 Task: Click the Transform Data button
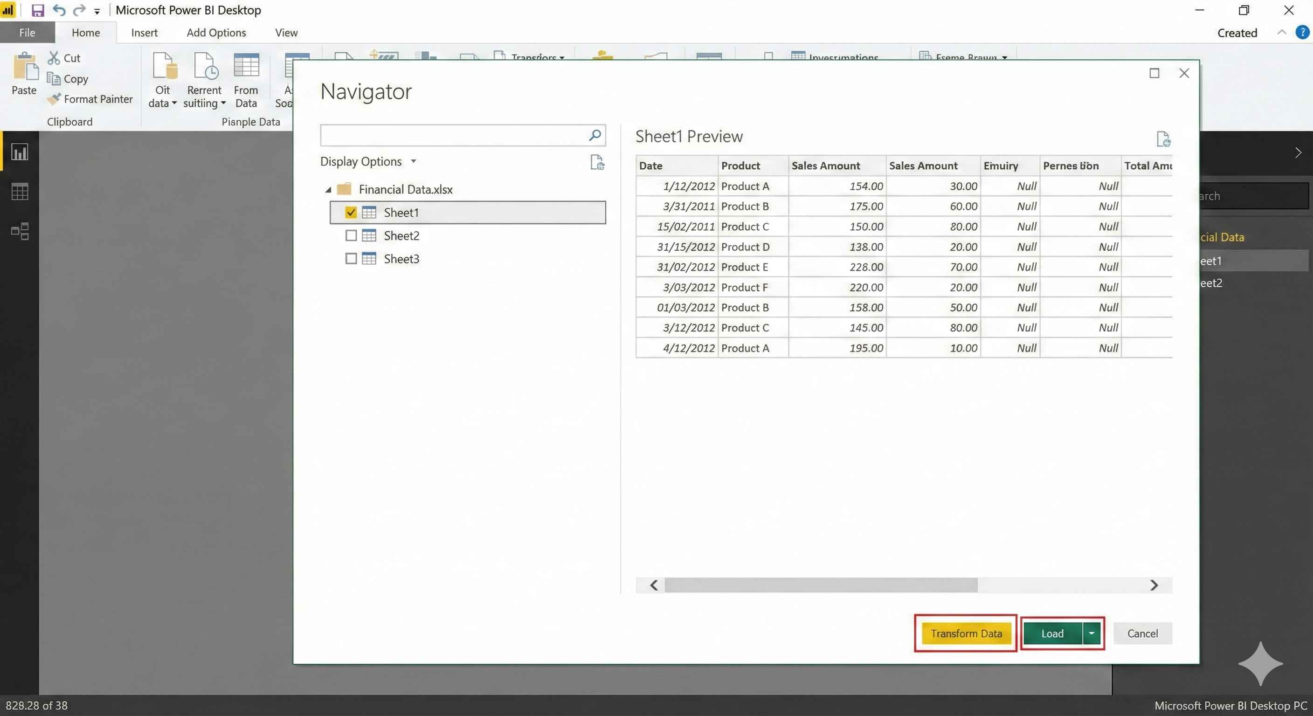pos(966,633)
